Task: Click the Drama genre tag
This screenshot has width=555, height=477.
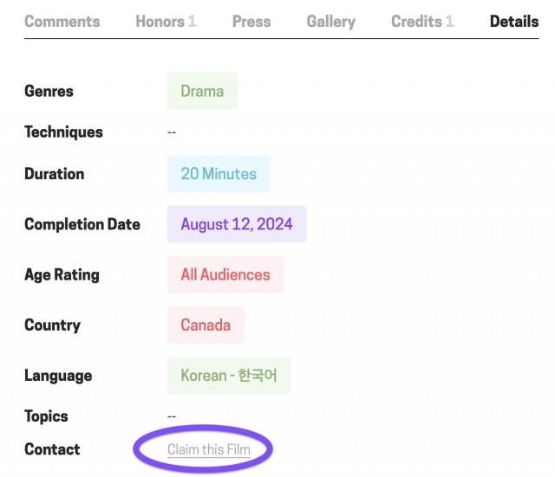Action: pyautogui.click(x=202, y=91)
